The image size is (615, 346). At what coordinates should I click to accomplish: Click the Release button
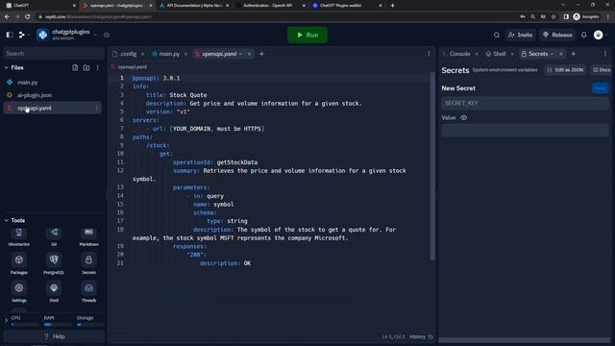coord(557,35)
